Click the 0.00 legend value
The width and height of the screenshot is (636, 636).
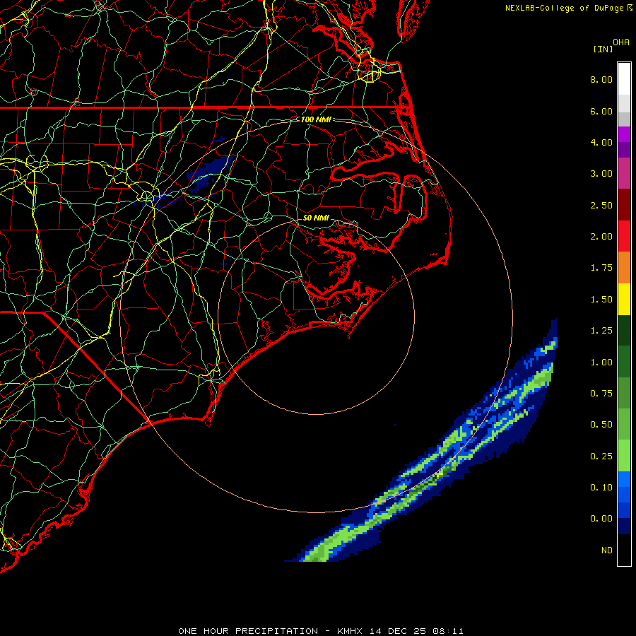tap(601, 519)
